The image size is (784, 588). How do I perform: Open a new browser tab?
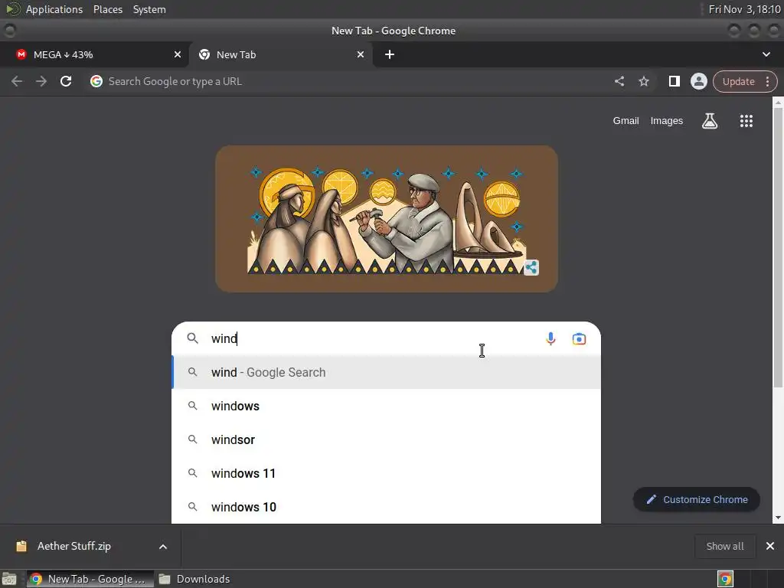click(390, 54)
